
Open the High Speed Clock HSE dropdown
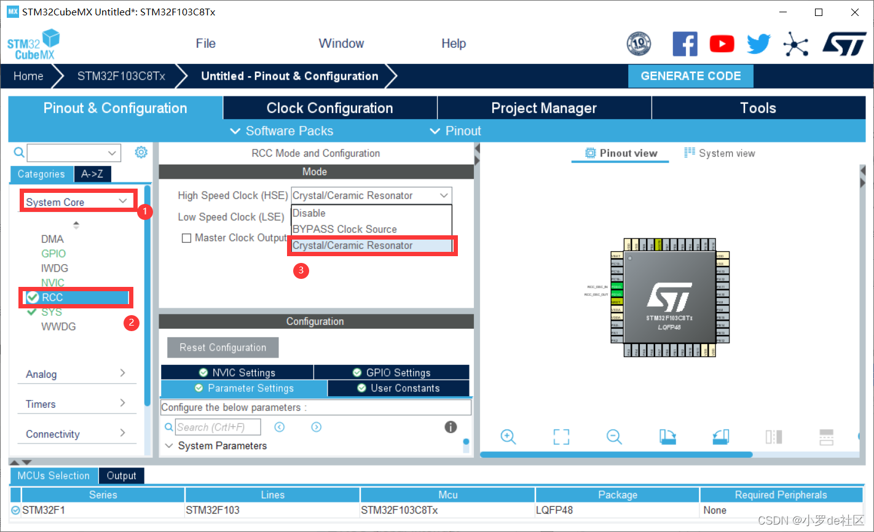371,195
